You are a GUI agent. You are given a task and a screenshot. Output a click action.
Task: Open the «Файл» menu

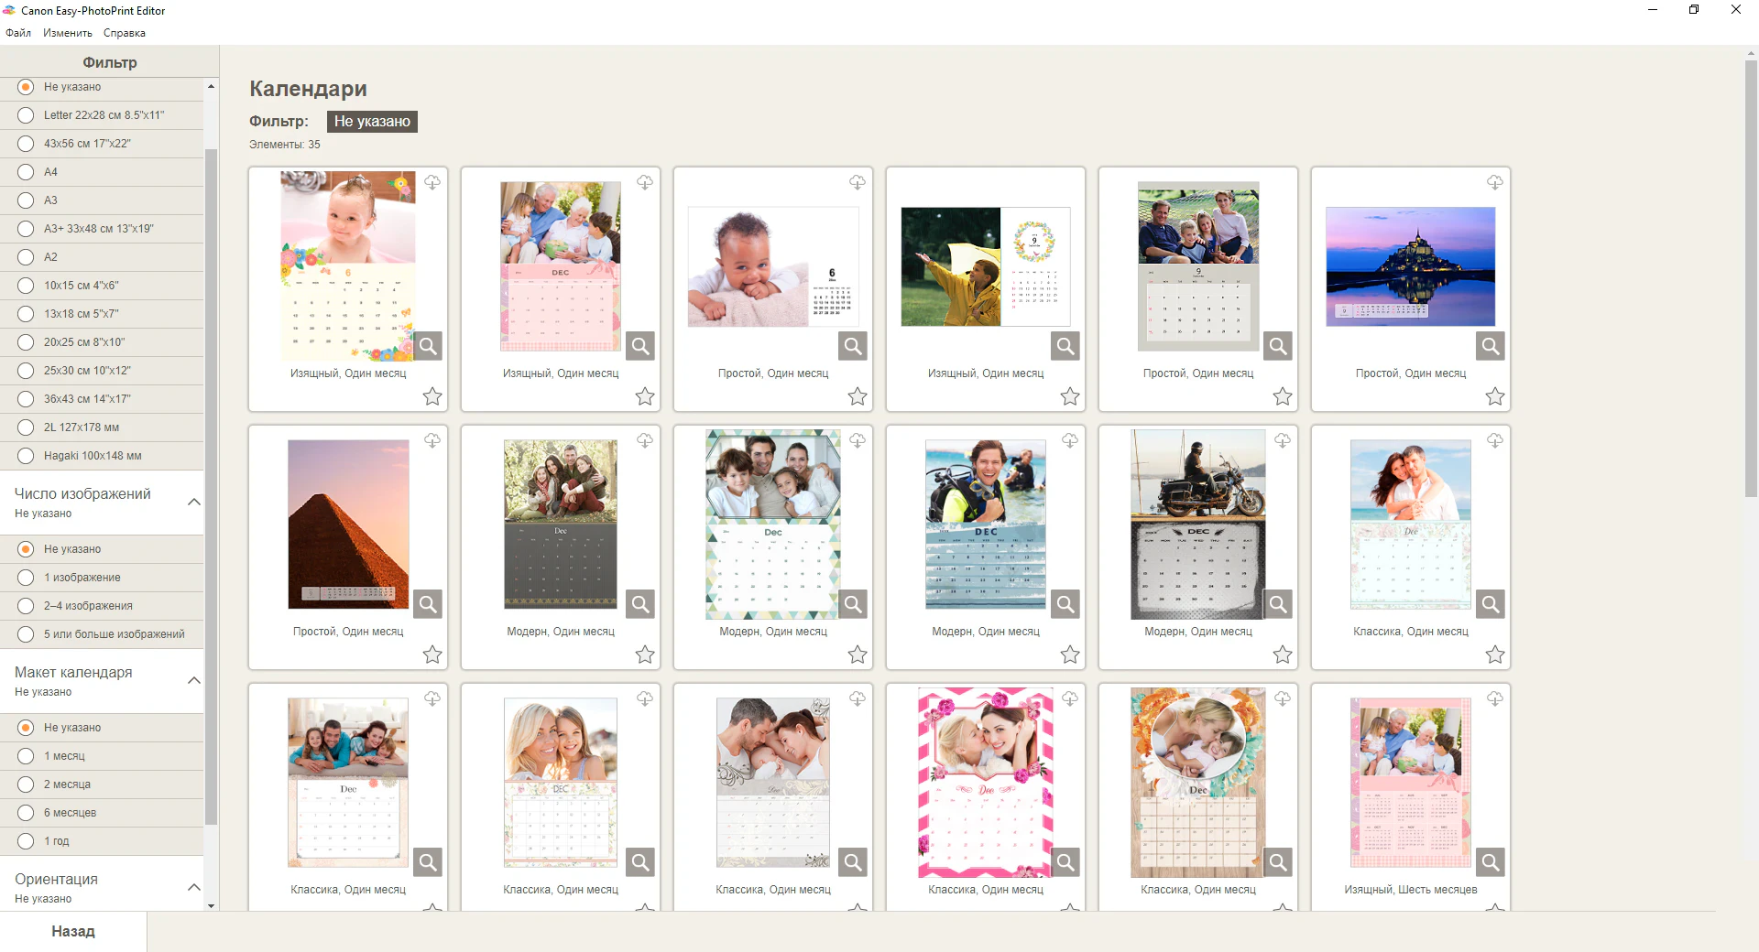pyautogui.click(x=16, y=33)
